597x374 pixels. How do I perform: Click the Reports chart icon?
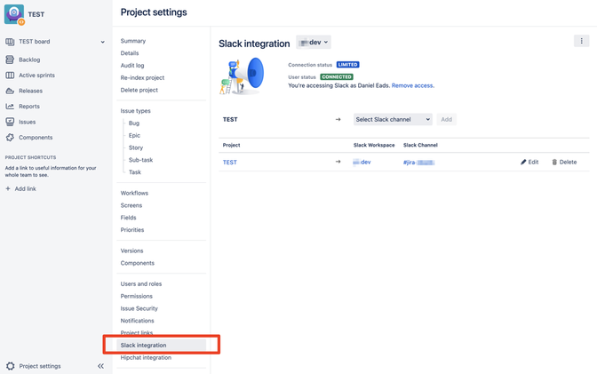tap(10, 107)
